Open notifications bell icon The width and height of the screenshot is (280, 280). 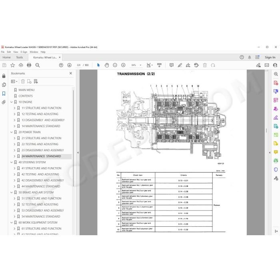[x=250, y=57]
